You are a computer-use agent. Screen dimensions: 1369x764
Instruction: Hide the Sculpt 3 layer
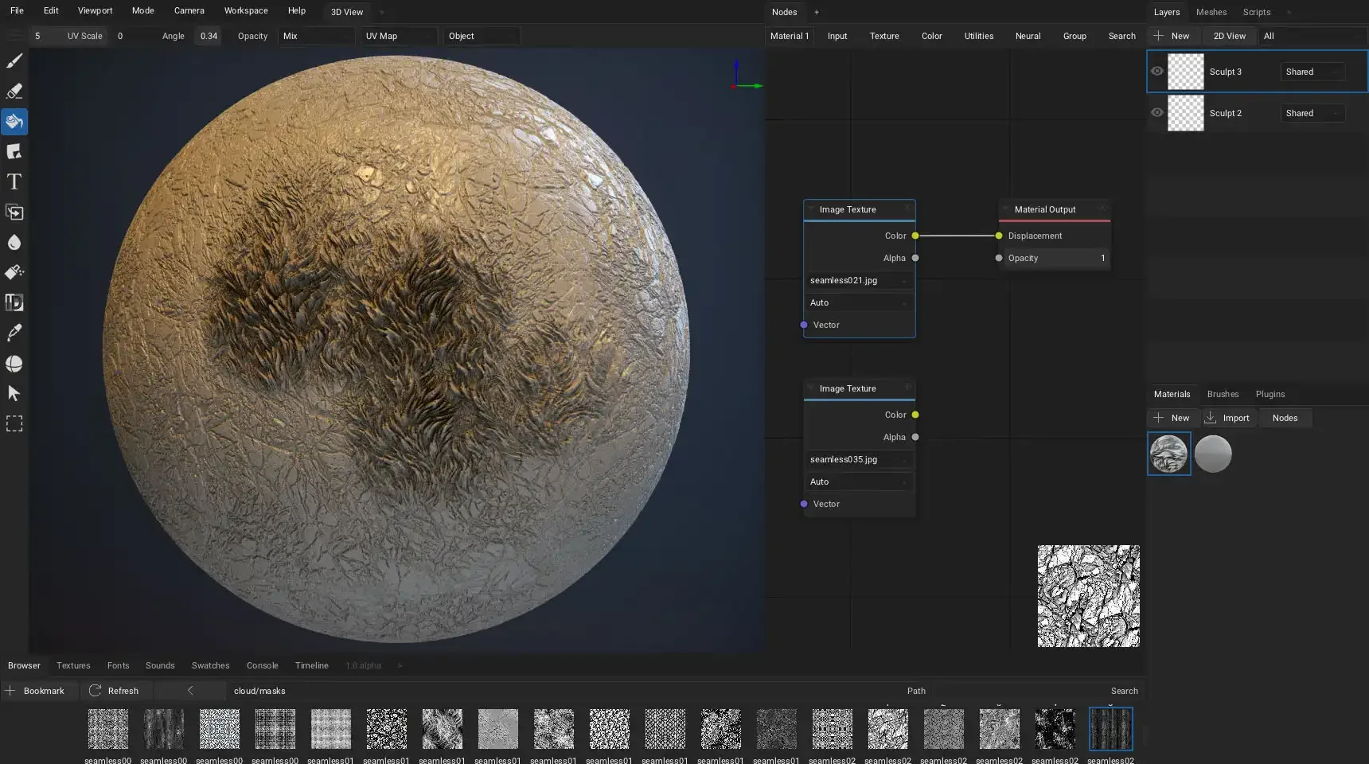pyautogui.click(x=1157, y=72)
